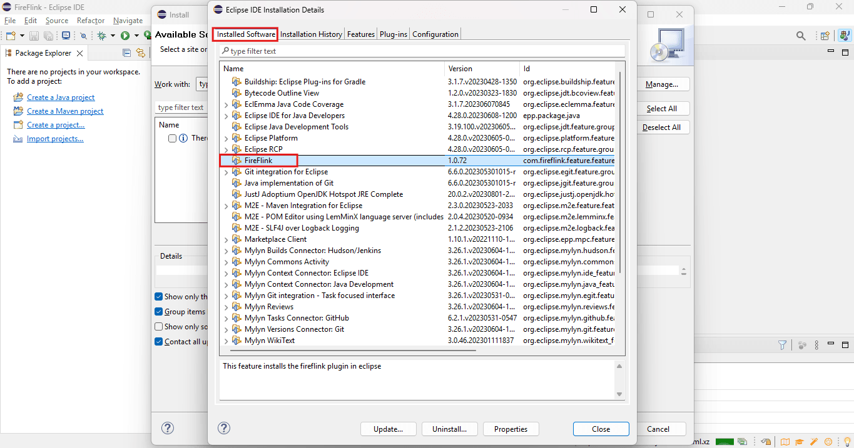Open the Refactor menu

coord(91,21)
